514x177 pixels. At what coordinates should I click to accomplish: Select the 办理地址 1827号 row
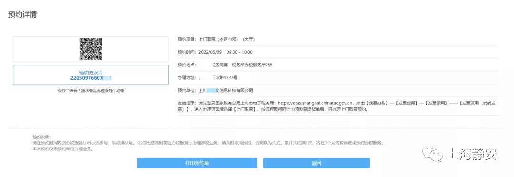point(337,78)
